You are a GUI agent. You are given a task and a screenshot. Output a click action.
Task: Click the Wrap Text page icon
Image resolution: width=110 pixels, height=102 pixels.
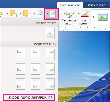point(53,14)
